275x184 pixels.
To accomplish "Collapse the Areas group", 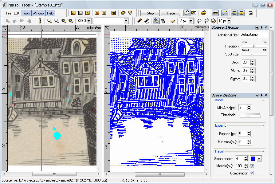I will (263, 100).
